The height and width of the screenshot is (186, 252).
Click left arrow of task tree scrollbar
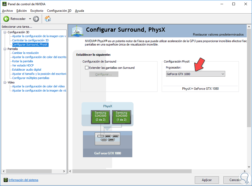coord(4,171)
